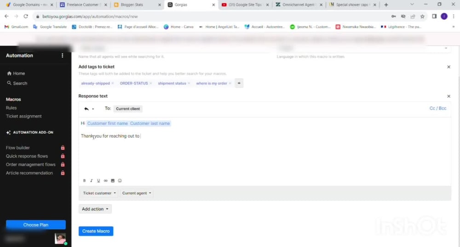Switch to the Omnichannel Agent tab
460x247 pixels.
pyautogui.click(x=299, y=5)
